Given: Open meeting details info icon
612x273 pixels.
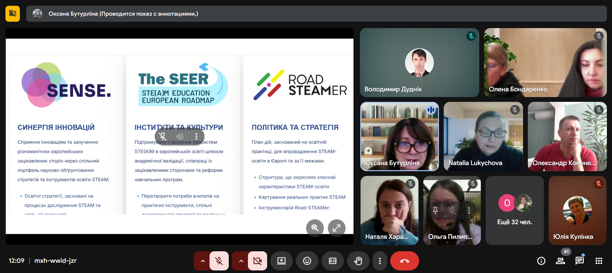Looking at the screenshot, I should coord(541,261).
